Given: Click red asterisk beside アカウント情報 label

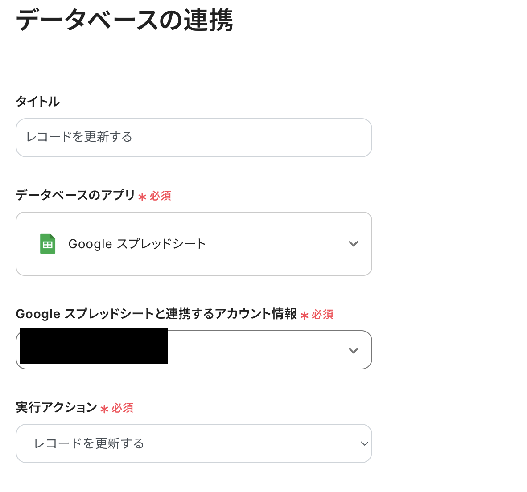Looking at the screenshot, I should click(305, 316).
